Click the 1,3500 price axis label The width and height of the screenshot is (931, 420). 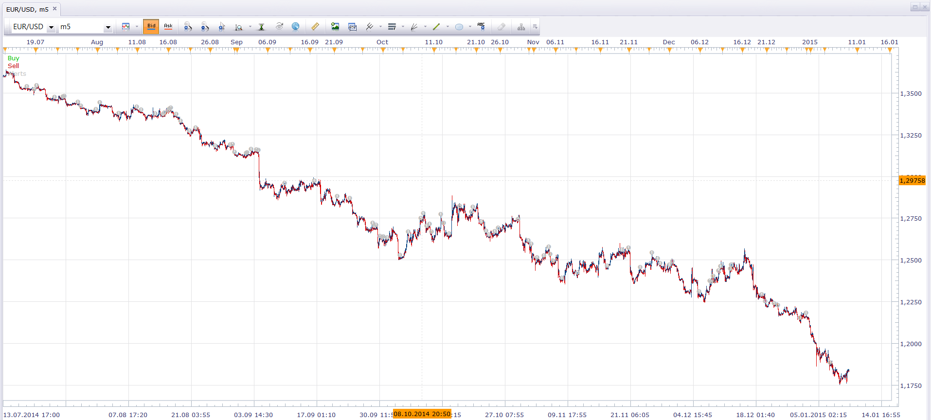tap(911, 93)
